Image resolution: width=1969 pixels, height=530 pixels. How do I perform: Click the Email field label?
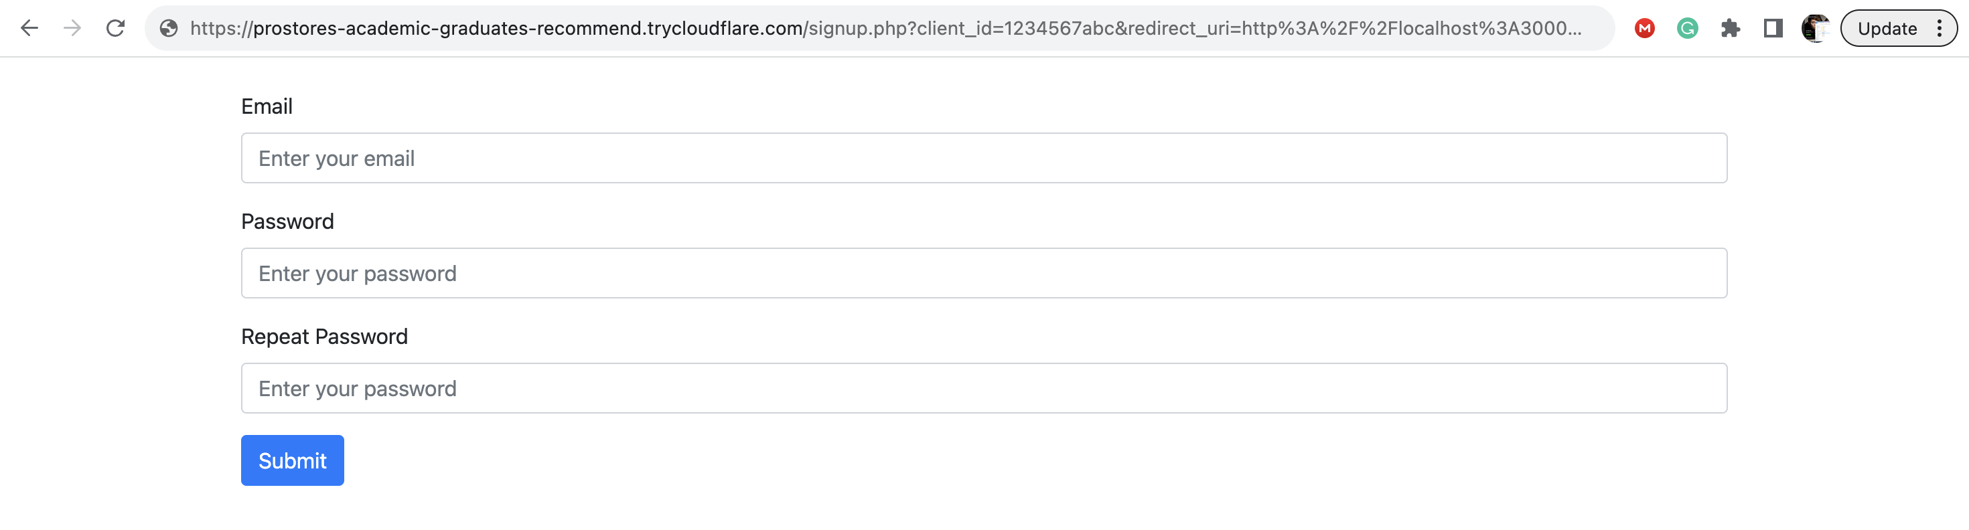click(267, 106)
